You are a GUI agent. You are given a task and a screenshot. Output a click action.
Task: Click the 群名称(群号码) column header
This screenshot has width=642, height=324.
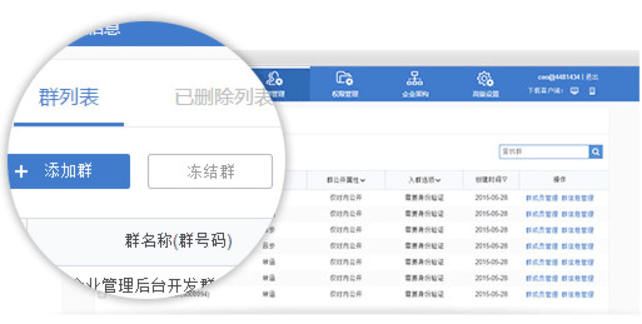pos(178,241)
